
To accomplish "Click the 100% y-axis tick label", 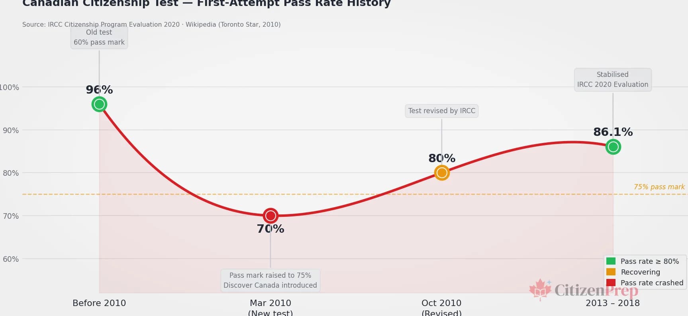I will click(x=9, y=87).
